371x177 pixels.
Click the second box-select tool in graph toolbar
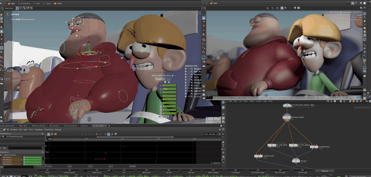pos(56,134)
